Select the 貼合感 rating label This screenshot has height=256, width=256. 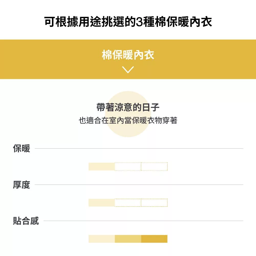coord(26,221)
